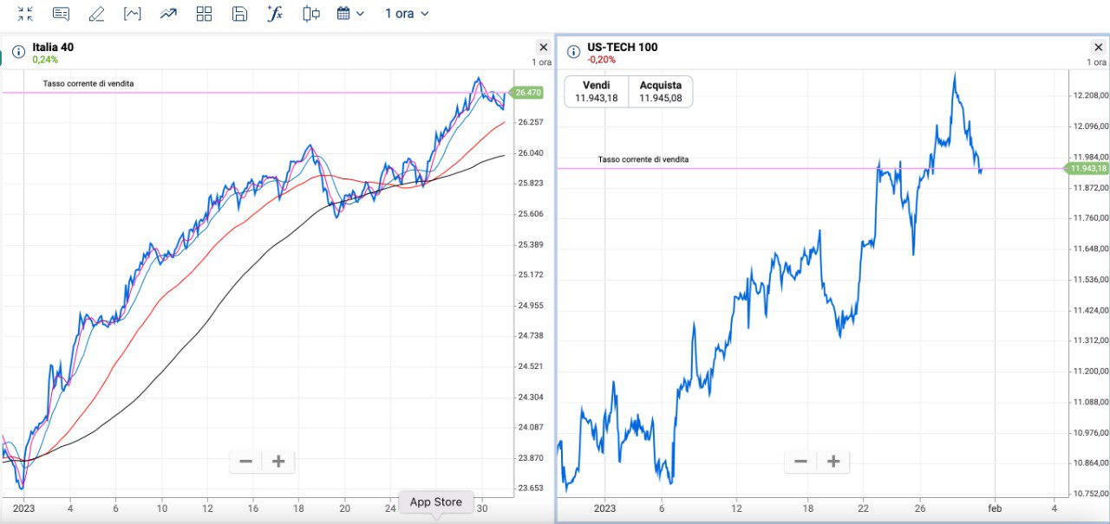Viewport: 1110px width, 524px height.
Task: Click the '1 ora' label in Italia 40 panel
Action: tap(541, 62)
